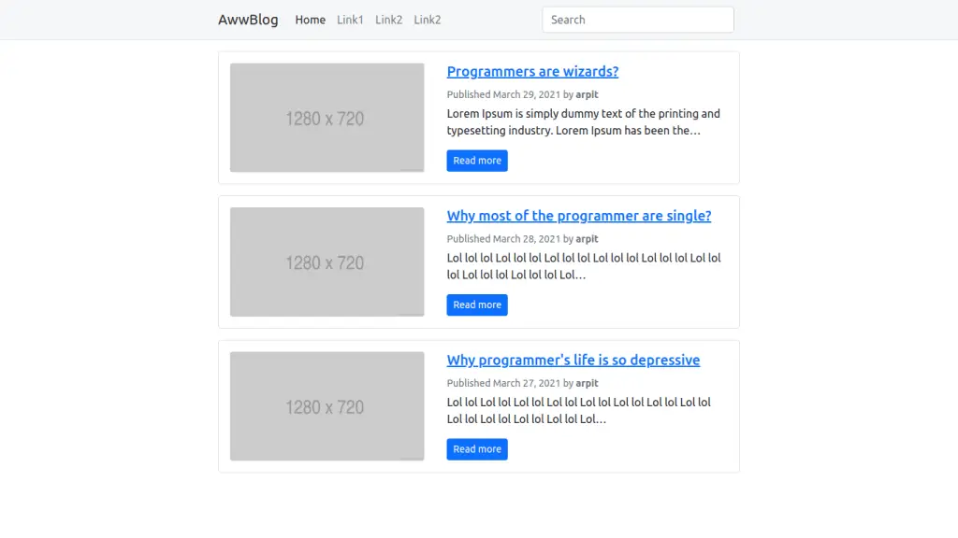The height and width of the screenshot is (538, 958).
Task: Focus the Search input field
Action: pyautogui.click(x=638, y=20)
